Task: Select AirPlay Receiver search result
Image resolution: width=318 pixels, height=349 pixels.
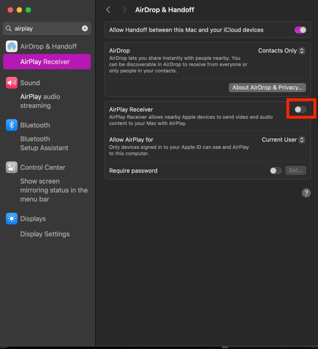Action: tap(47, 62)
